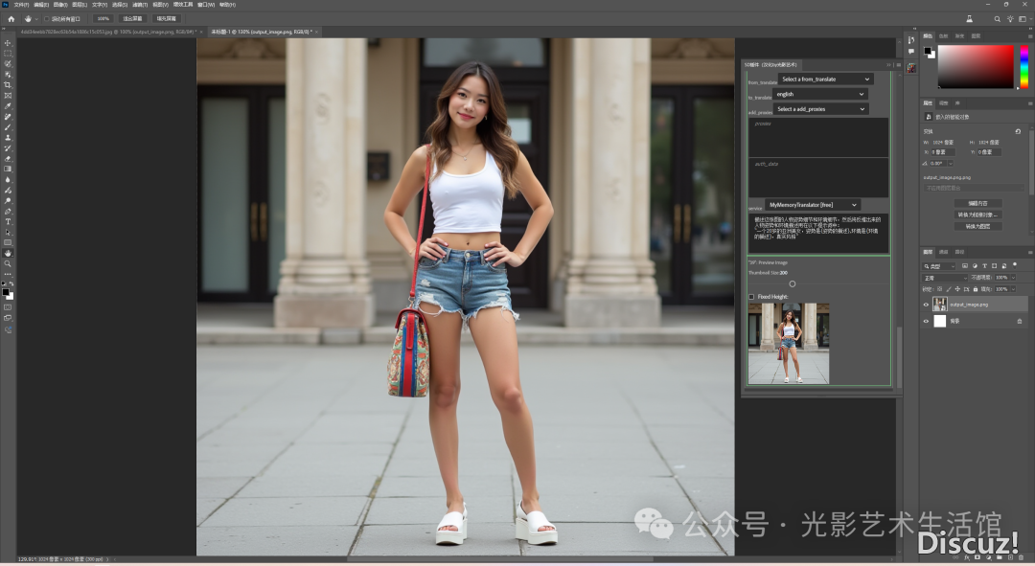The height and width of the screenshot is (566, 1035).
Task: Click the Convert to Linked button
Action: click(977, 215)
